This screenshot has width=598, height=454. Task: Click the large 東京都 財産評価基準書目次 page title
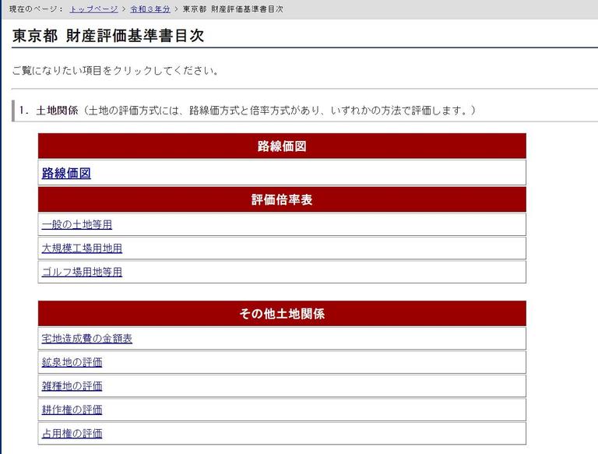pyautogui.click(x=108, y=36)
